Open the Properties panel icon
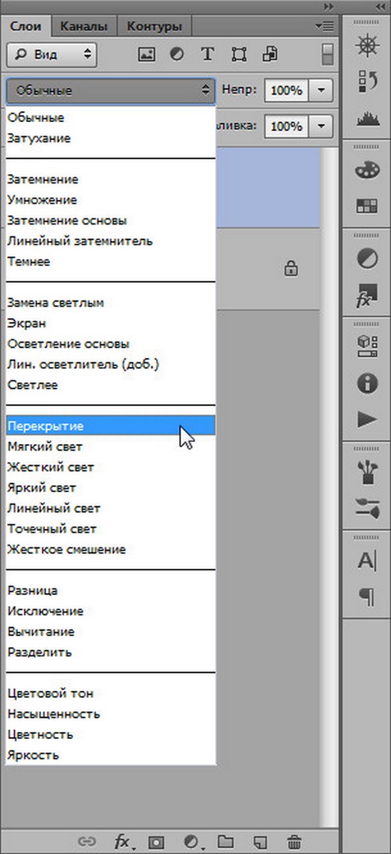This screenshot has height=854, width=391. pos(367,347)
